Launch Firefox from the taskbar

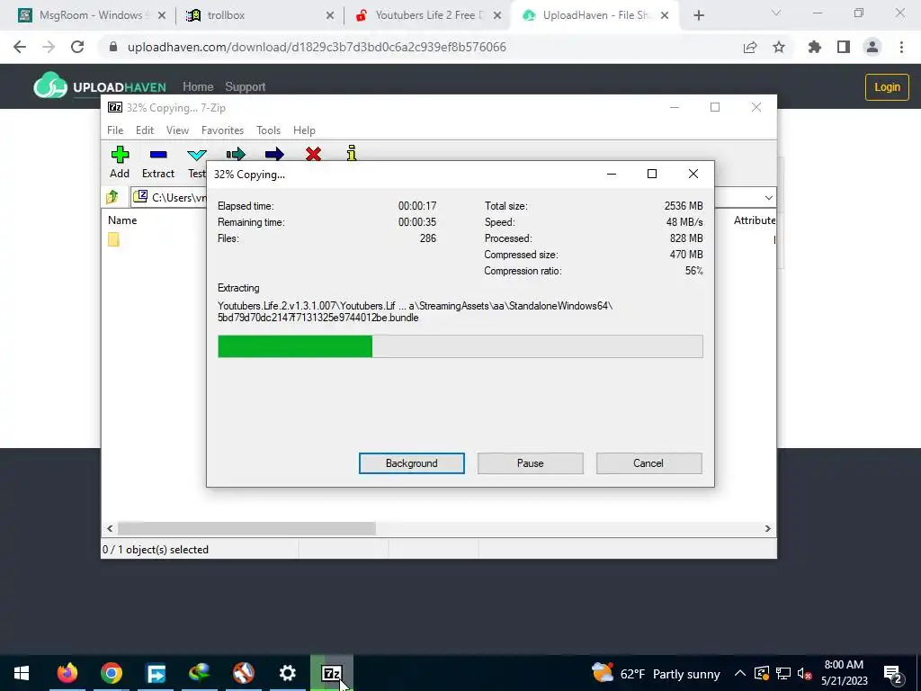[x=67, y=673]
